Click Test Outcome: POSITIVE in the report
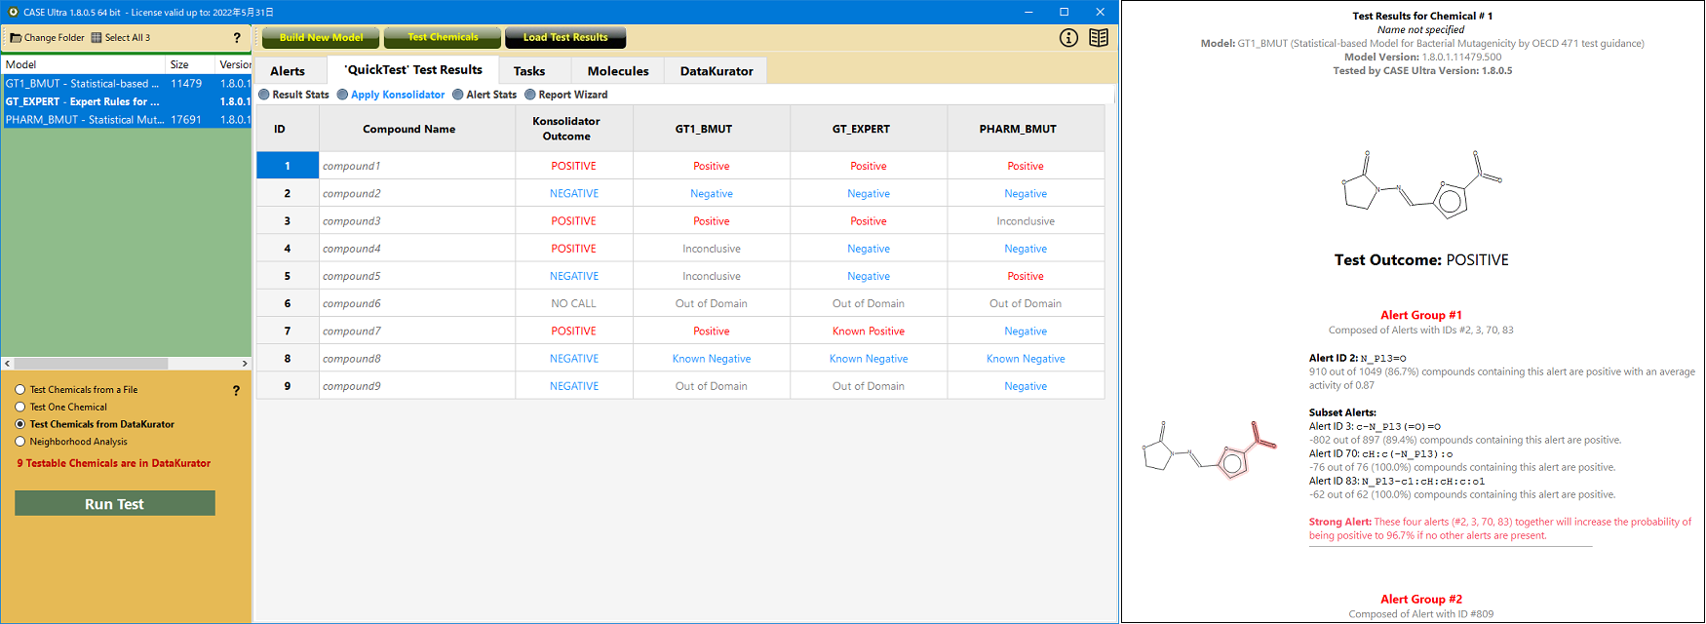1706x624 pixels. (1421, 259)
